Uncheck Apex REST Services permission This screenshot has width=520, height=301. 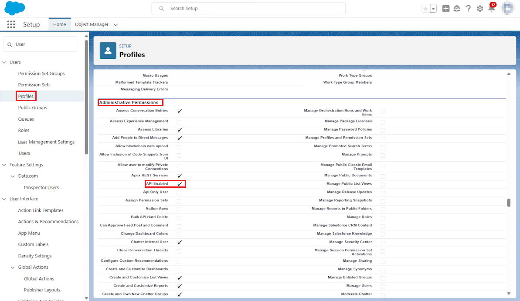pyautogui.click(x=180, y=176)
